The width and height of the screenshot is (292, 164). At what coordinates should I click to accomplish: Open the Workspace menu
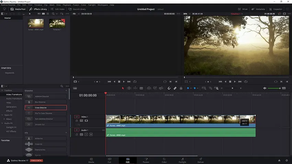coord(103,5)
